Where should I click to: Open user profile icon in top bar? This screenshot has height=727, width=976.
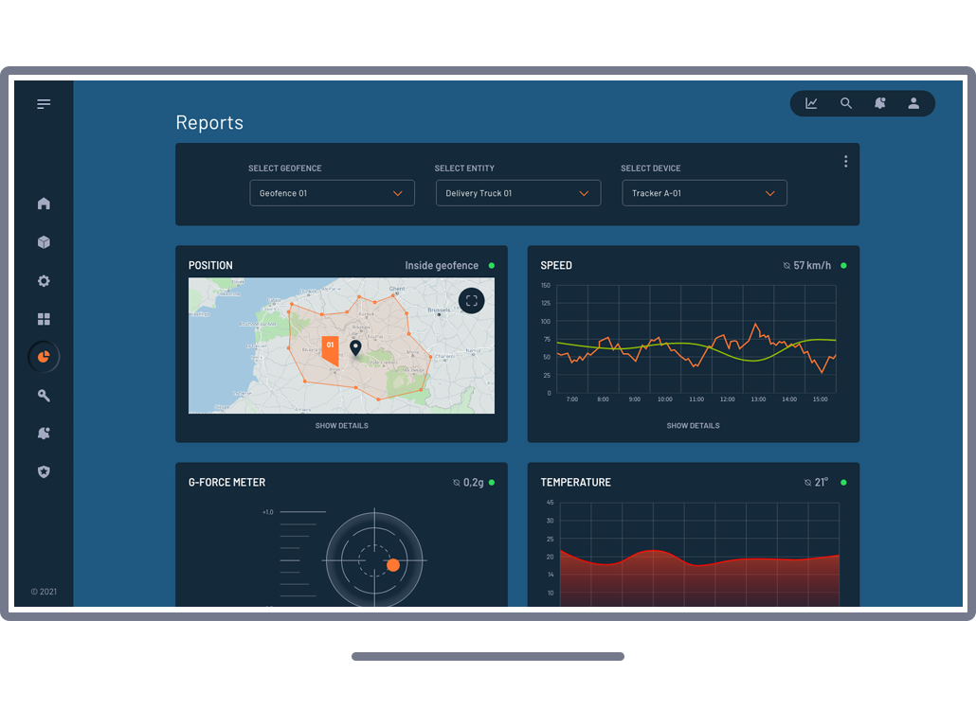(x=913, y=104)
